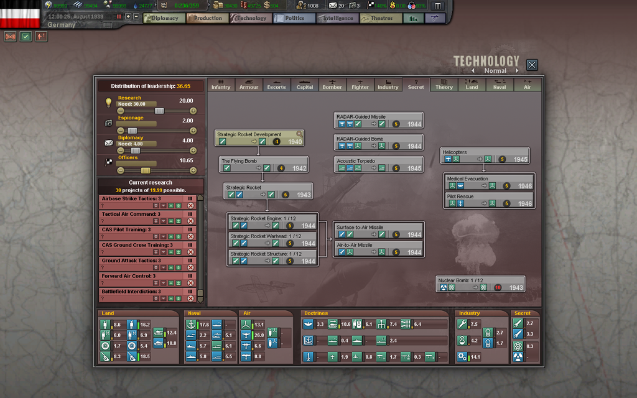Select Helicopters technology
637x398 pixels.
tap(485, 156)
